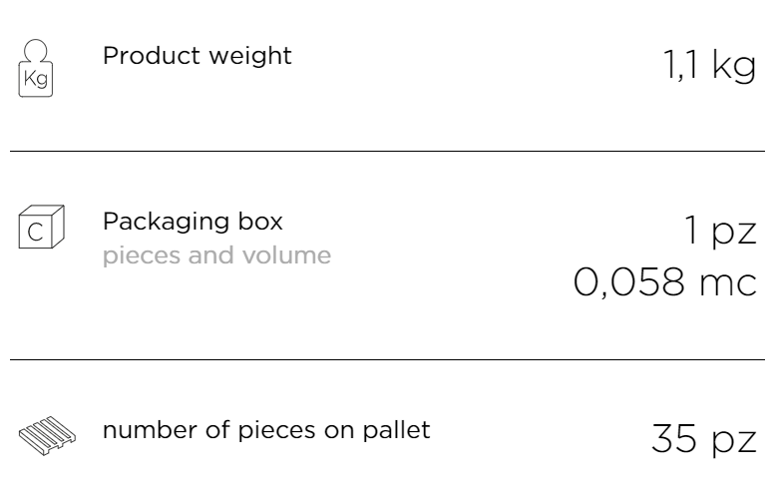This screenshot has width=774, height=499.
Task: Select the number of pieces on pallet label
Action: pos(266,430)
